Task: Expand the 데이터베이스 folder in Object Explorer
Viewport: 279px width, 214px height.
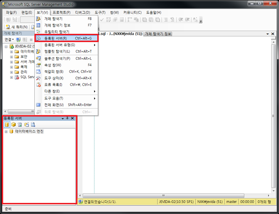Action: pyautogui.click(x=12, y=52)
